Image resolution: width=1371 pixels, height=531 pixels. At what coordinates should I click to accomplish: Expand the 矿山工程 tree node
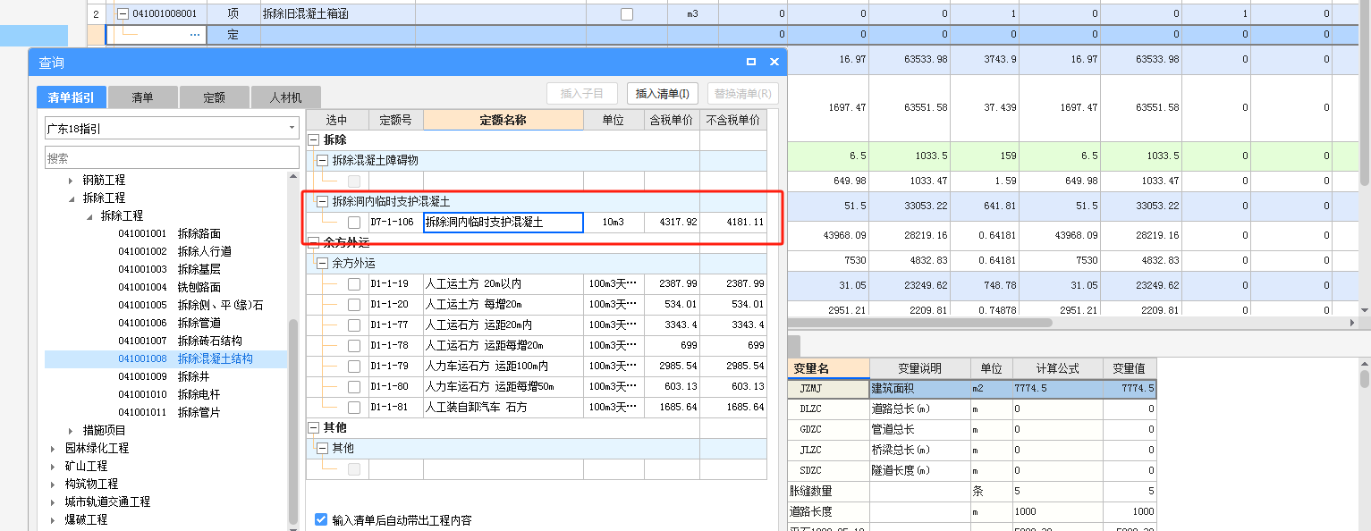point(53,467)
